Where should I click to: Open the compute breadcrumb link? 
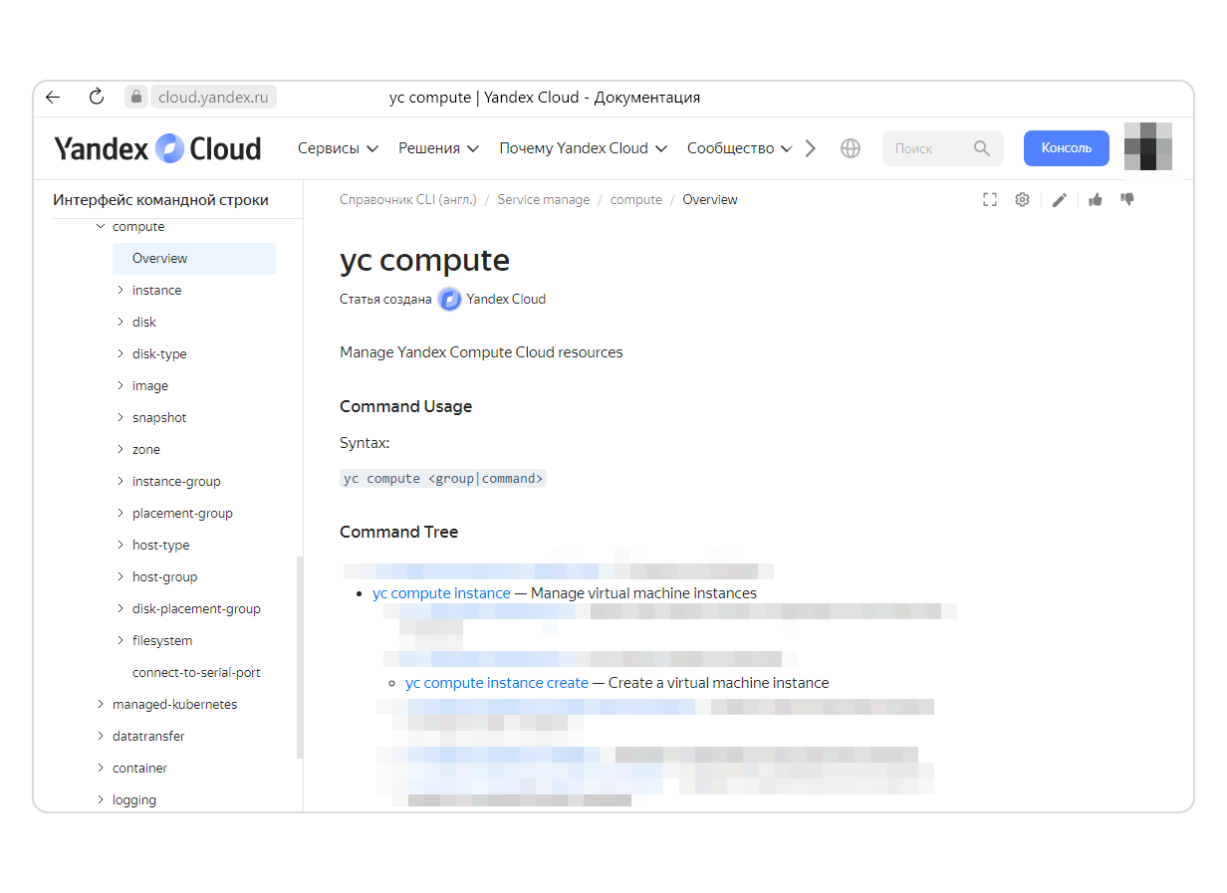[x=635, y=199]
